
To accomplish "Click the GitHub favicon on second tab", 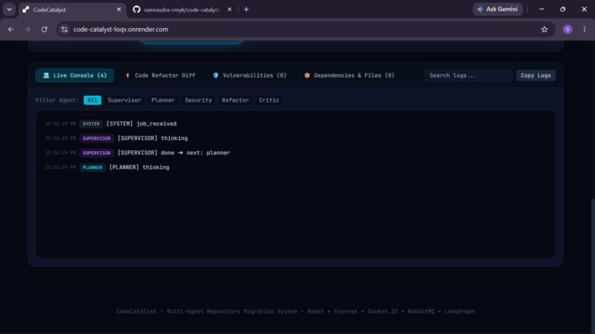I will (137, 10).
